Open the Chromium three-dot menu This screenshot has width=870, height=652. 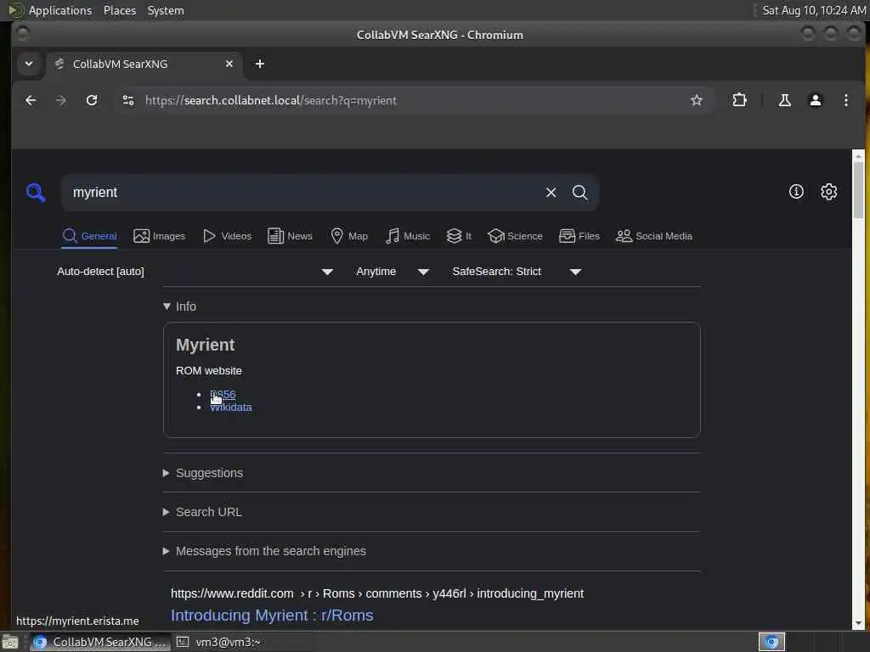coord(845,100)
